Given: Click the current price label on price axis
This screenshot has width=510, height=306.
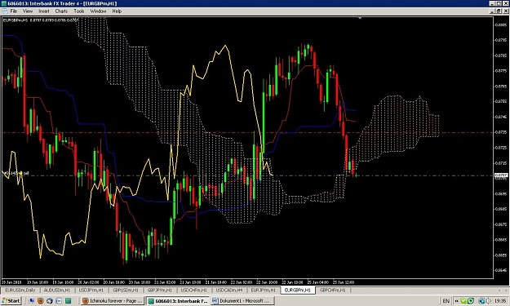Looking at the screenshot, I should click(501, 175).
